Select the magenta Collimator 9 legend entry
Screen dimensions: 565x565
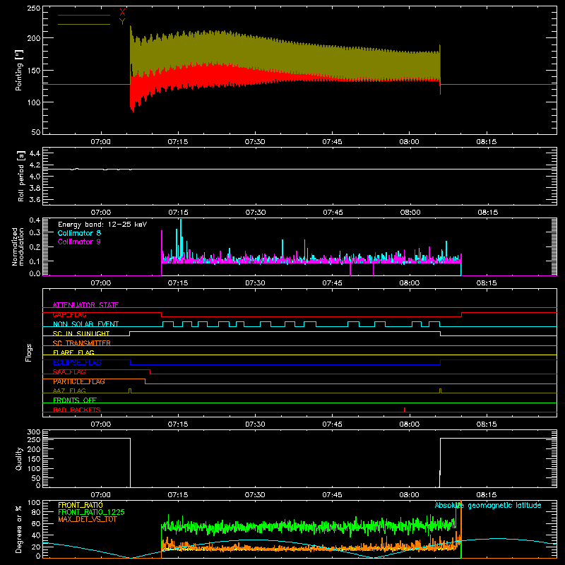point(79,242)
